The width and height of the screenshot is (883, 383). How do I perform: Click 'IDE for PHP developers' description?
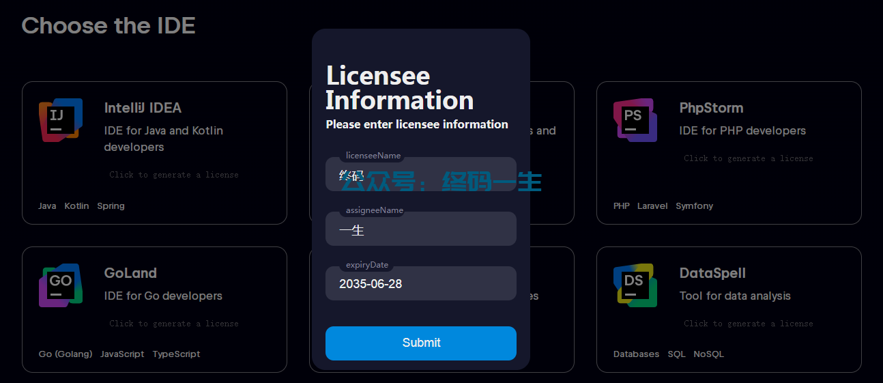coord(742,130)
